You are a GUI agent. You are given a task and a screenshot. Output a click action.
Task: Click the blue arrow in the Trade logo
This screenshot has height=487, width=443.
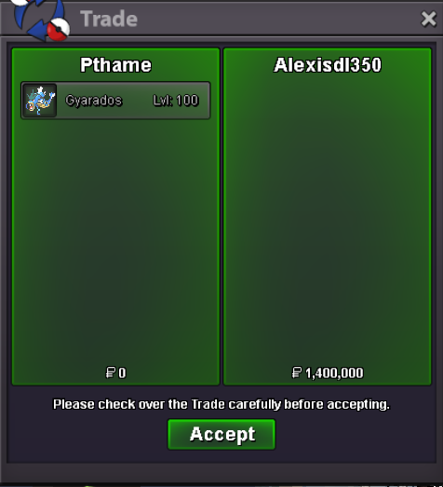35,31
